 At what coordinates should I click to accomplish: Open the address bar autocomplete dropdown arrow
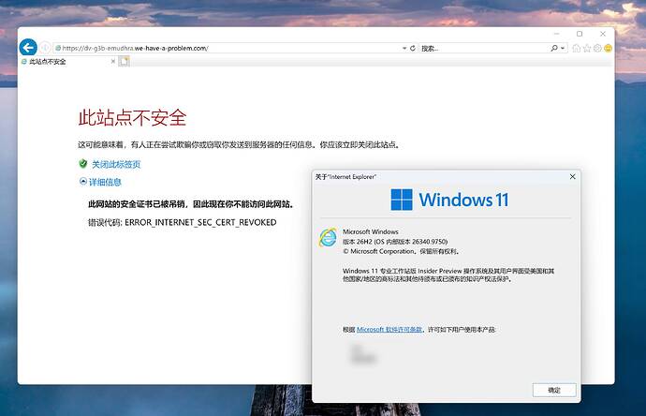(404, 48)
